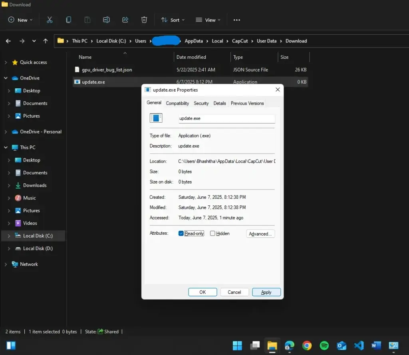Image resolution: width=409 pixels, height=355 pixels.
Task: Sort by Size column header
Action: click(284, 57)
